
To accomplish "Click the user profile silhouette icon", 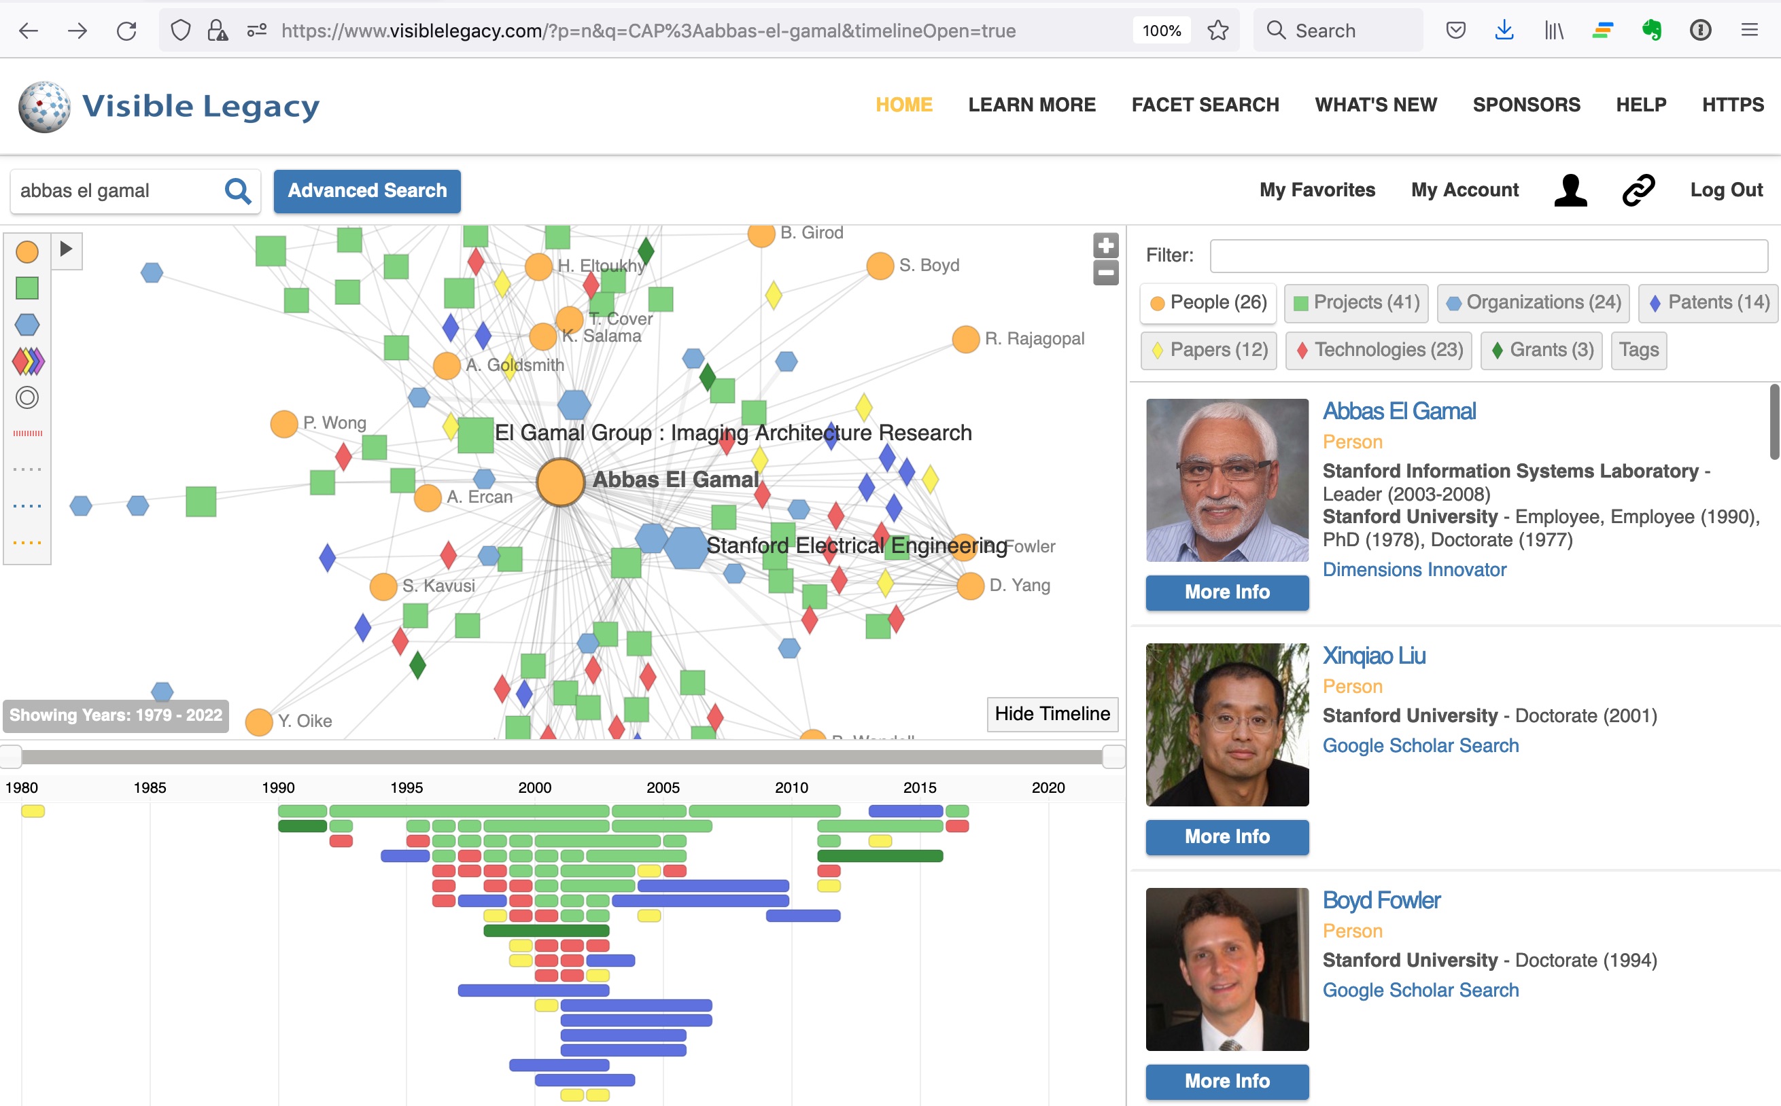I will [x=1570, y=190].
